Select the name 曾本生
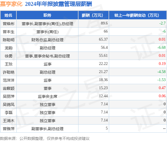167x141 pixels. pos(9,32)
